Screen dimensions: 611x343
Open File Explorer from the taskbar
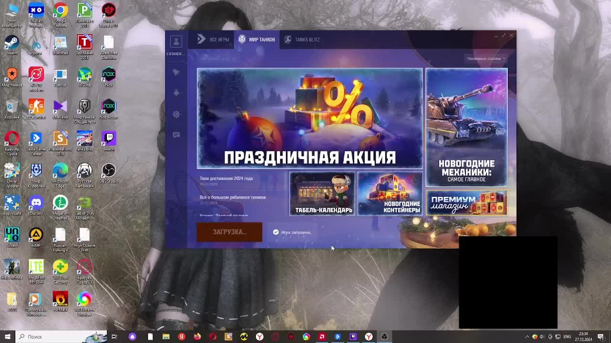[166, 337]
